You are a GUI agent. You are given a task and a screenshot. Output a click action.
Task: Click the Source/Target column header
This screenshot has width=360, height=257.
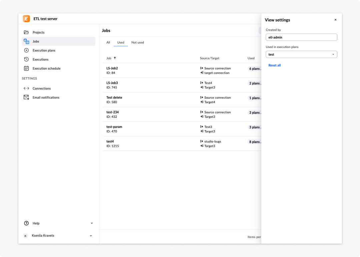click(209, 58)
